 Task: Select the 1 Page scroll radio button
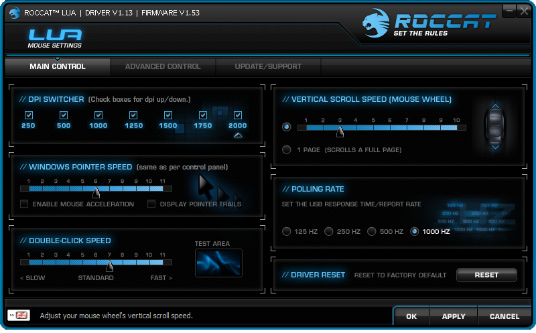(x=287, y=149)
